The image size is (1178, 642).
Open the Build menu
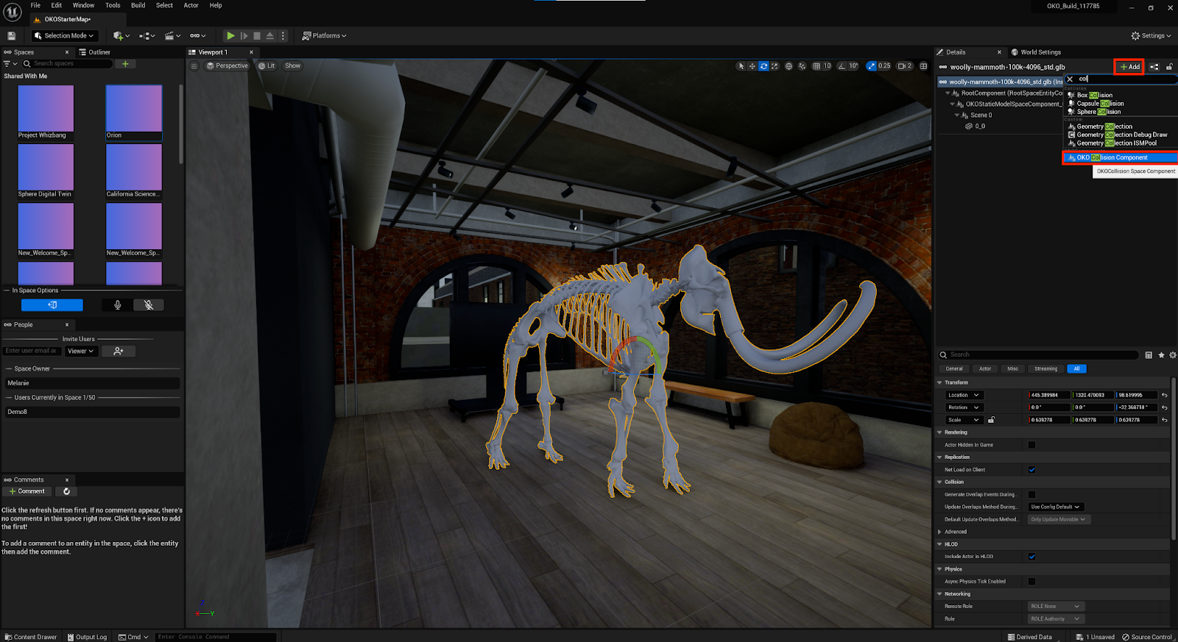pos(138,5)
